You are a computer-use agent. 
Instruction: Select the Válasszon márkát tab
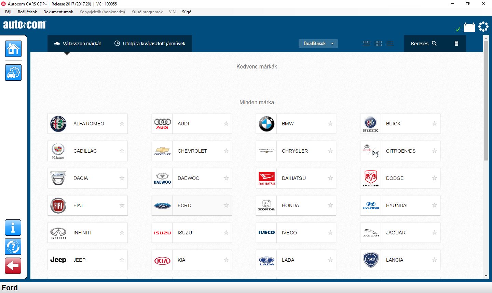pyautogui.click(x=78, y=44)
